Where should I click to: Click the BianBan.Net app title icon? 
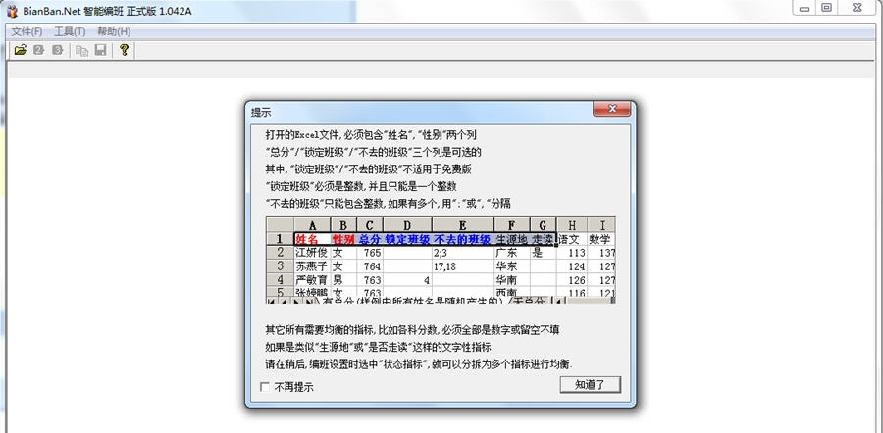[13, 11]
